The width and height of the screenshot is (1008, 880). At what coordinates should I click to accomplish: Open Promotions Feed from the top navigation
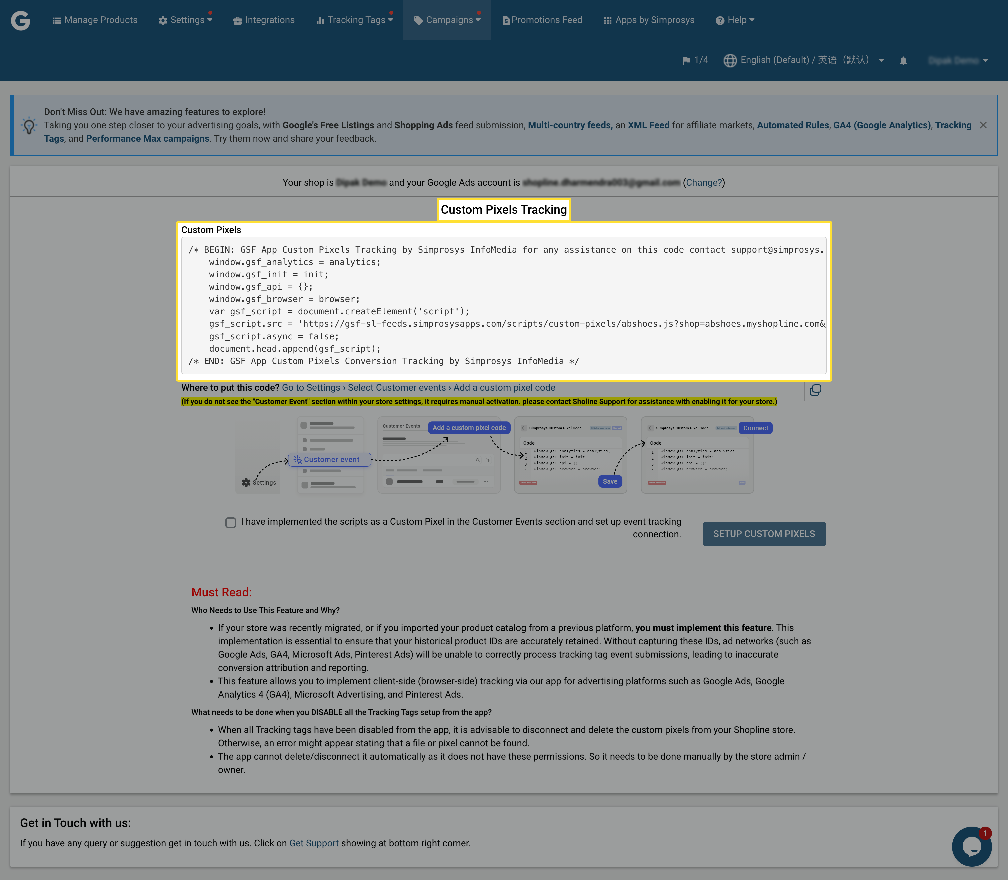click(x=542, y=20)
